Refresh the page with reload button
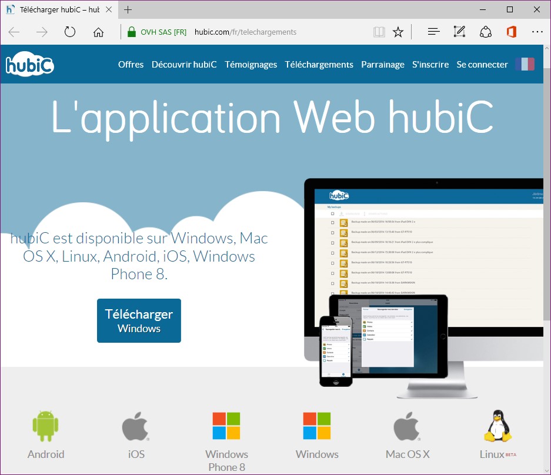This screenshot has width=551, height=475. click(x=70, y=32)
